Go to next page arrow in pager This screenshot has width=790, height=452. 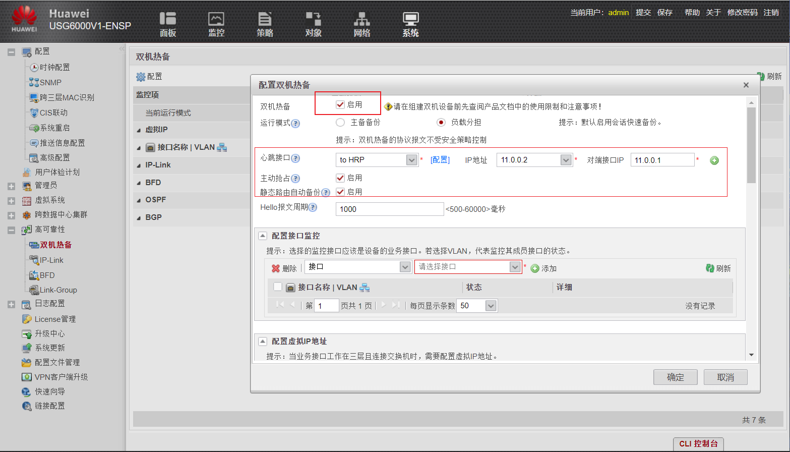coord(383,305)
